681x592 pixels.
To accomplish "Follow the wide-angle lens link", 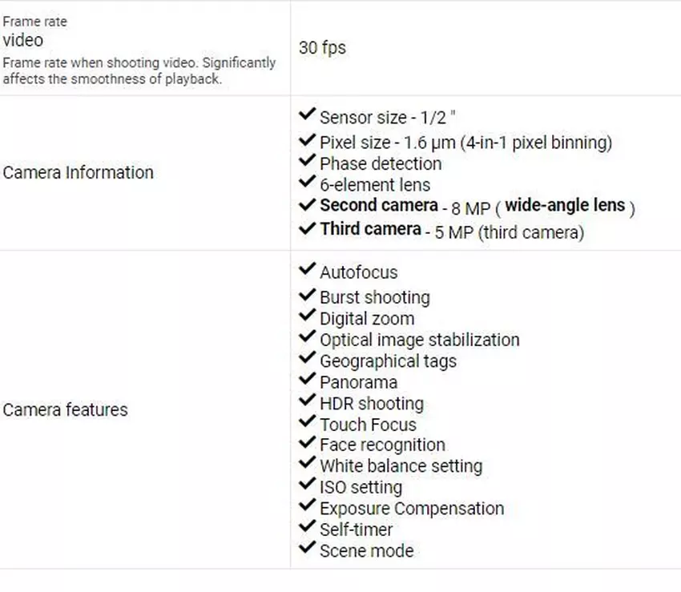I will click(x=565, y=206).
